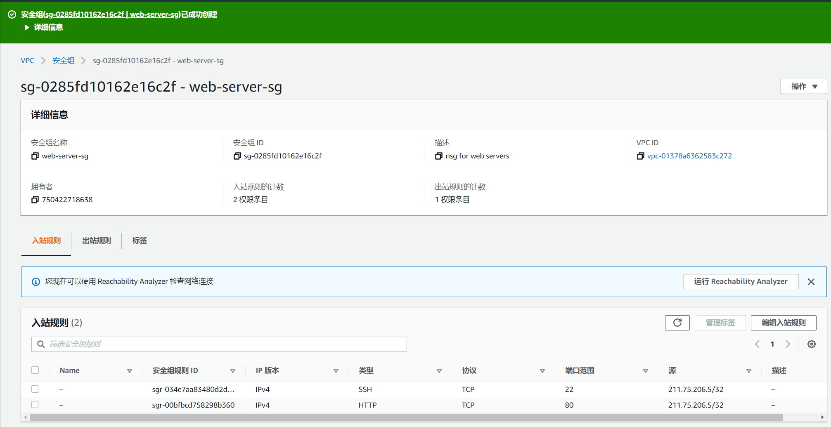This screenshot has height=427, width=831.
Task: Click the horizontal scrollbar of rules table
Action: 406,417
